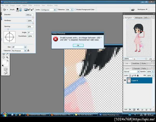Click the Hardness slider handle
Screen dimensions: 156x122
pyautogui.click(x=33, y=23)
